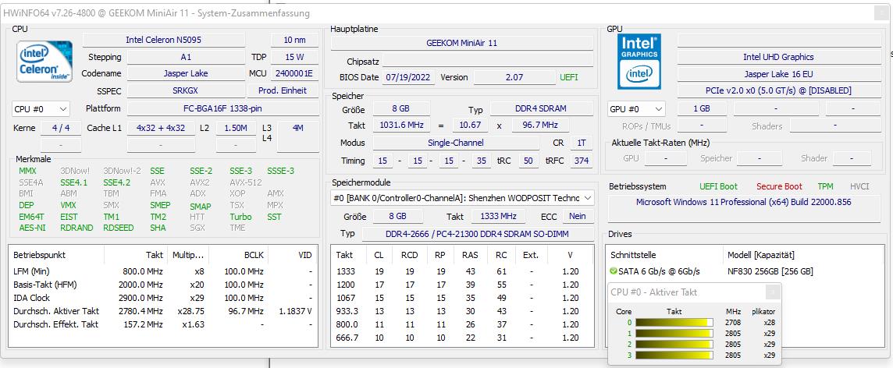Click the DDR4-2666 / PC4-21300 module type field

point(477,234)
